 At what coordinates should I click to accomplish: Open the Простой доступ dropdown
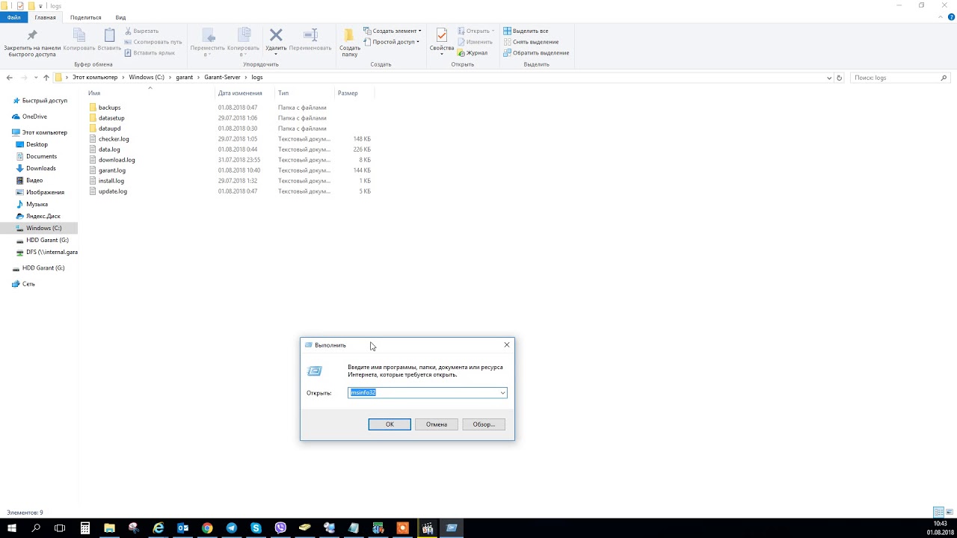[x=392, y=42]
